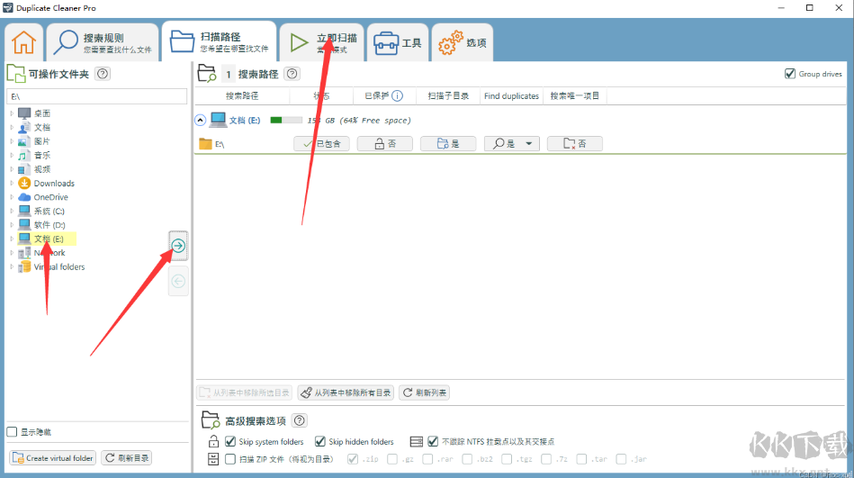Image resolution: width=854 pixels, height=478 pixels.
Task: Click 刷新目录 button
Action: [x=127, y=458]
